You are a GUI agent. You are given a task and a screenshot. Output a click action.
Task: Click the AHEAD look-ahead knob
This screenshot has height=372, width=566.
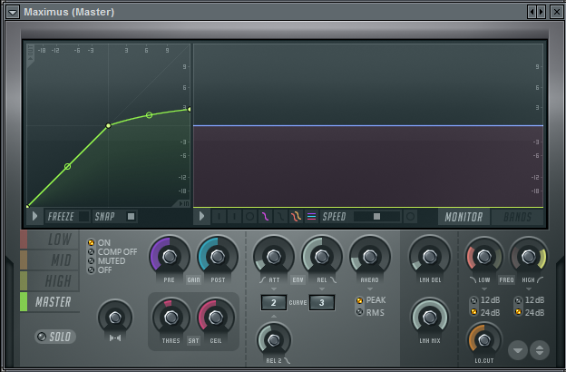tap(369, 256)
